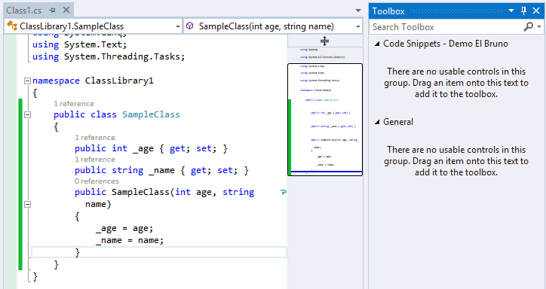
Task: Click the '_age' property name
Action: pos(143,149)
